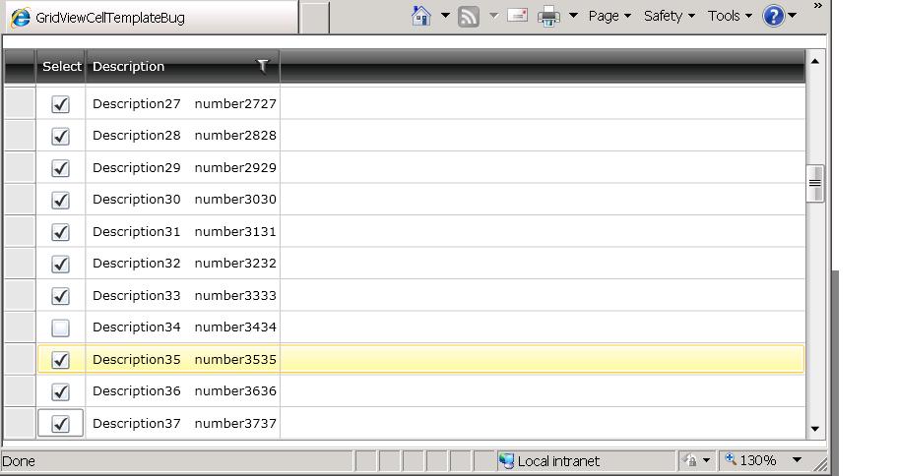Viewport: 897px width, 476px height.
Task: Click the Select column header
Action: 61,66
